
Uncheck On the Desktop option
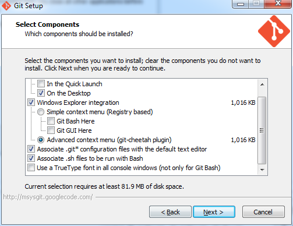(41, 93)
